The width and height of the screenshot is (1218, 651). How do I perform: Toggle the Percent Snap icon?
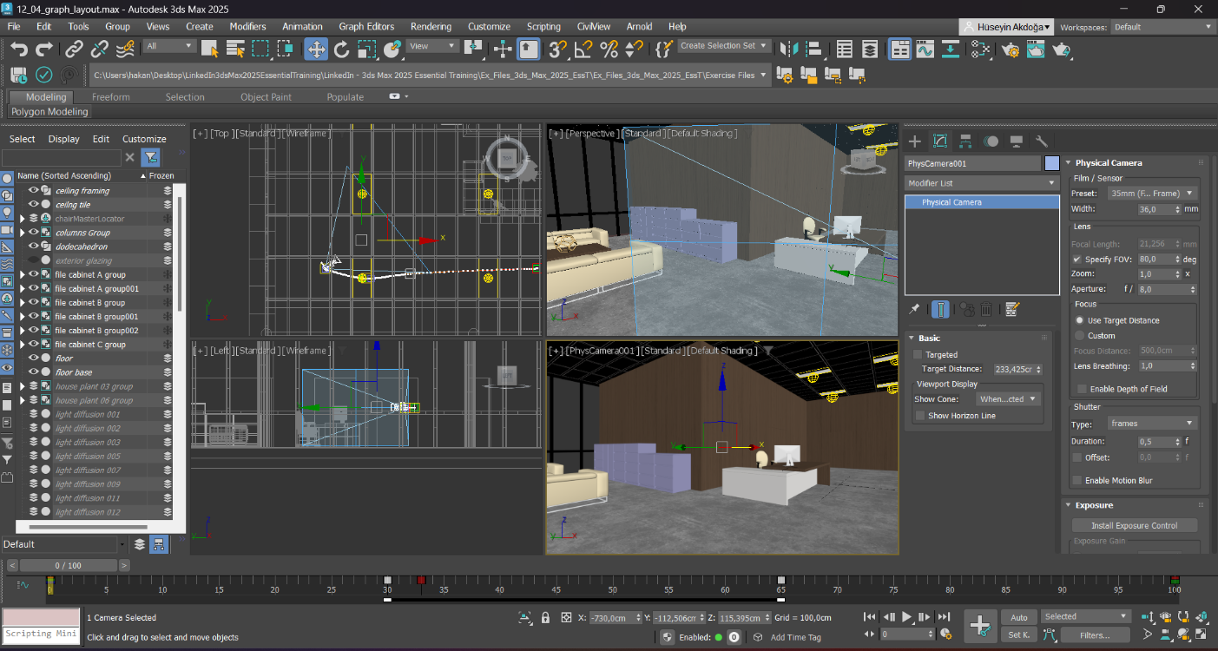pos(609,49)
